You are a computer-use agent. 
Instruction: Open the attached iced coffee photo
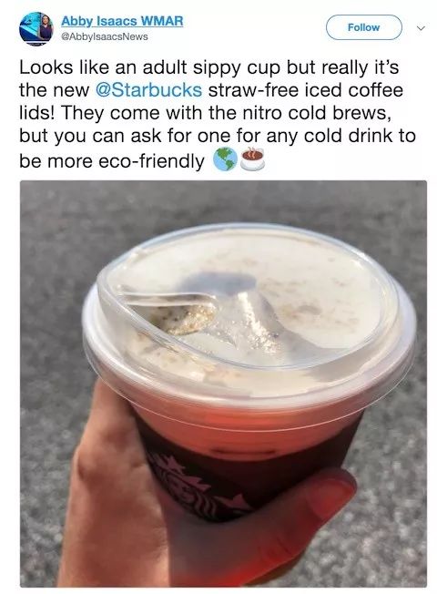pos(223,384)
